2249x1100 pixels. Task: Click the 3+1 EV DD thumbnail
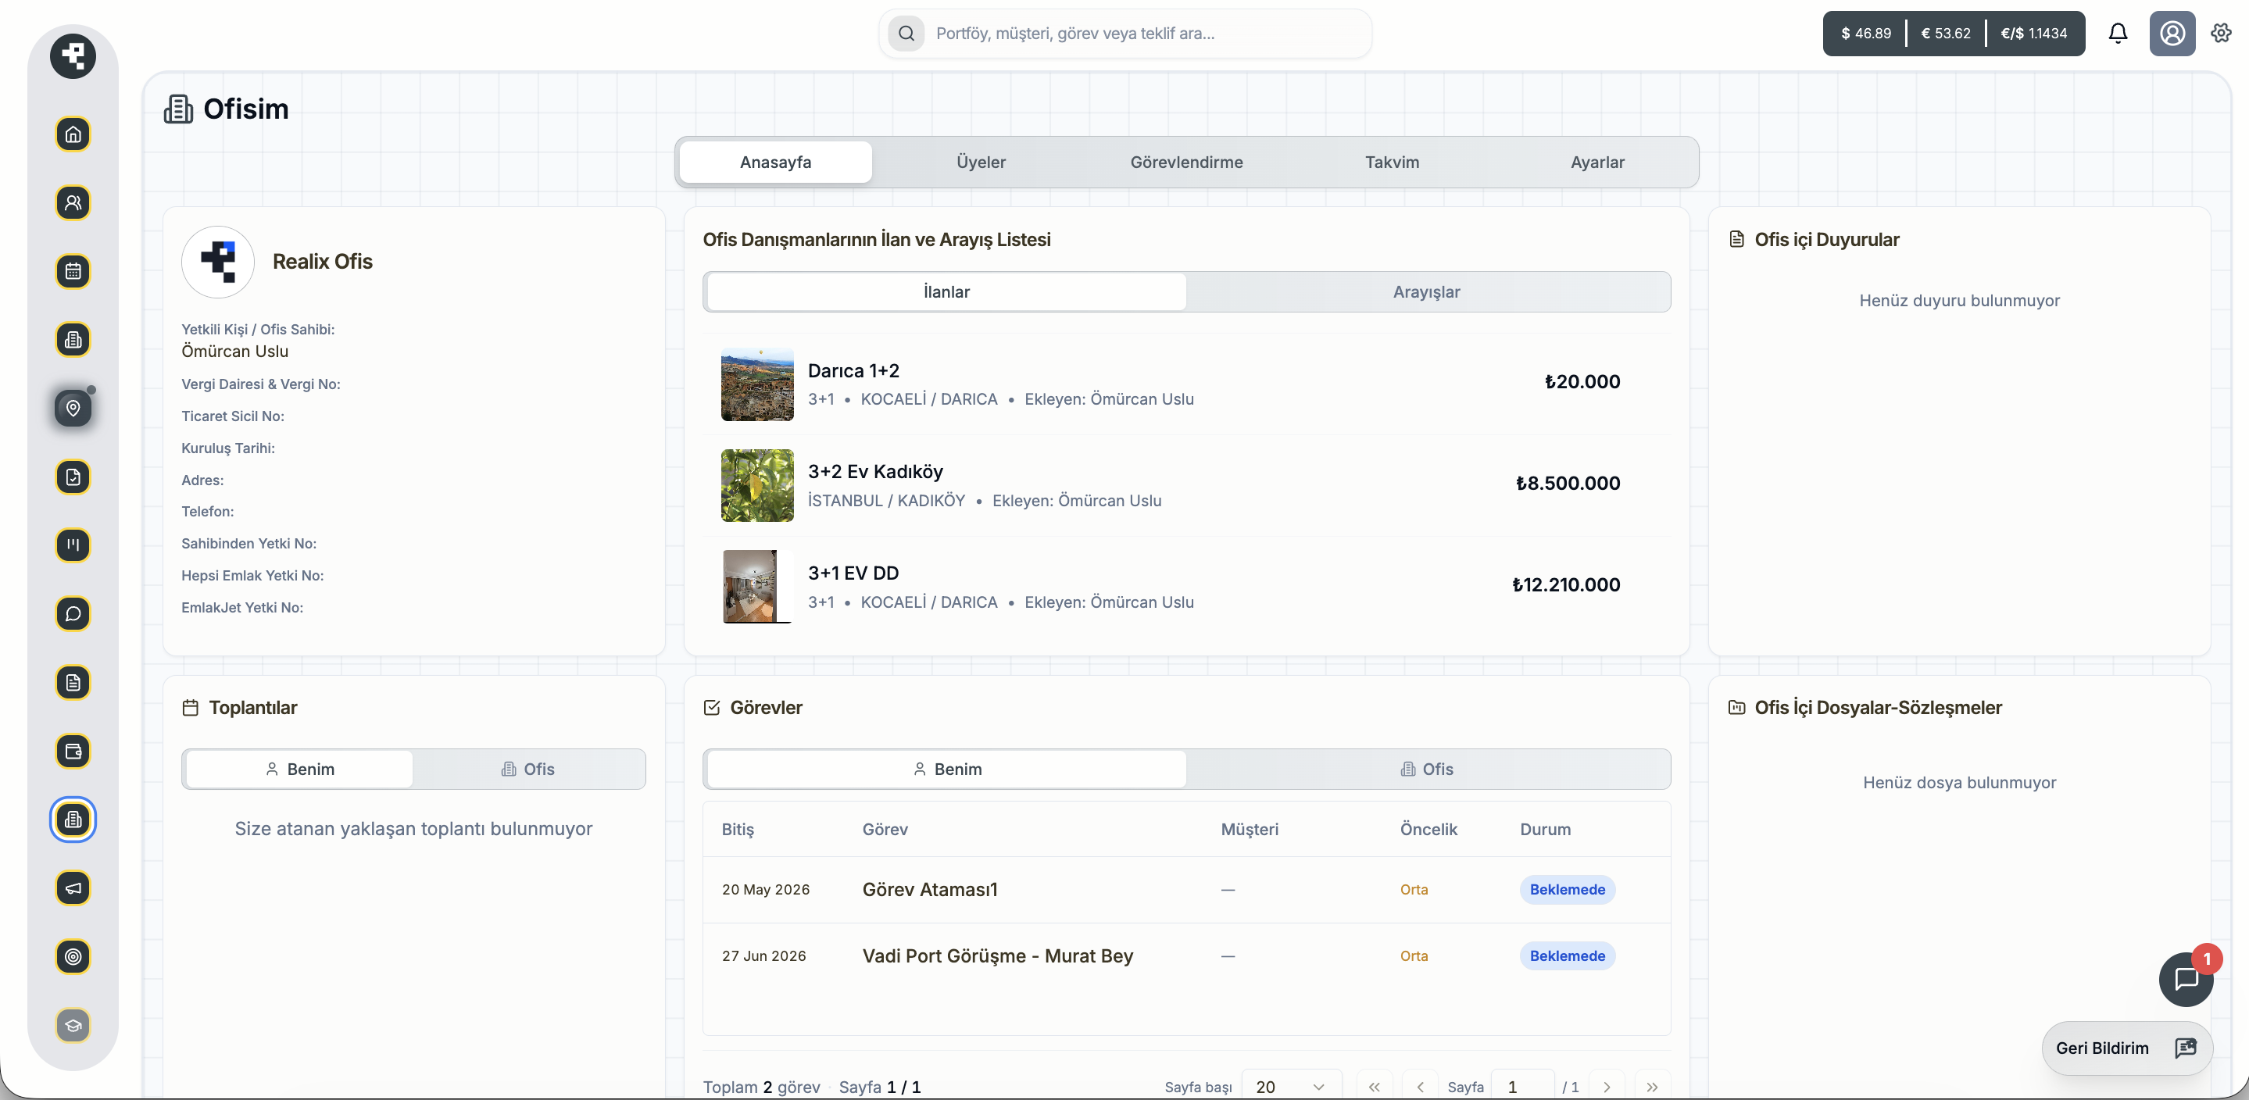pos(757,587)
